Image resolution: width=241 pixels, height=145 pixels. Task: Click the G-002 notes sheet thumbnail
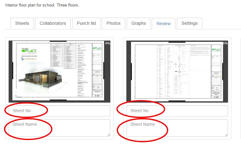coord(177,72)
